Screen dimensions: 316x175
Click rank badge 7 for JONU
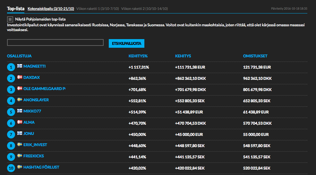click(11, 135)
